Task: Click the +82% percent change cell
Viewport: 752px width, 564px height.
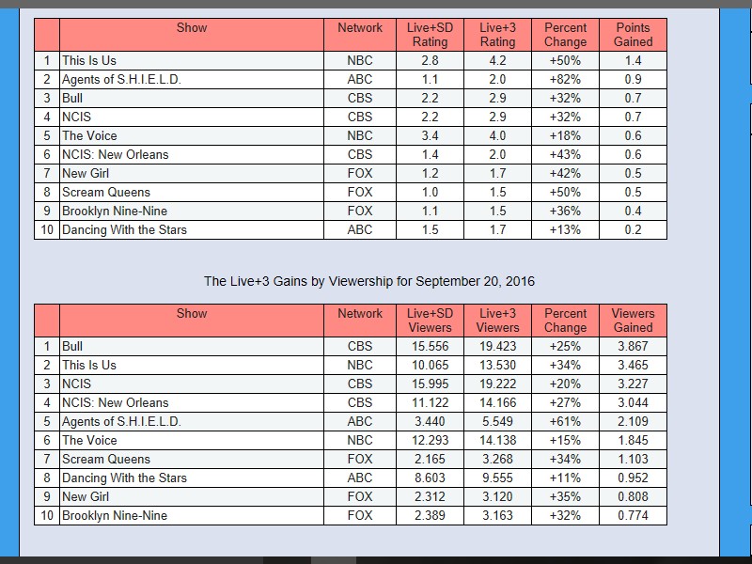Action: point(565,79)
